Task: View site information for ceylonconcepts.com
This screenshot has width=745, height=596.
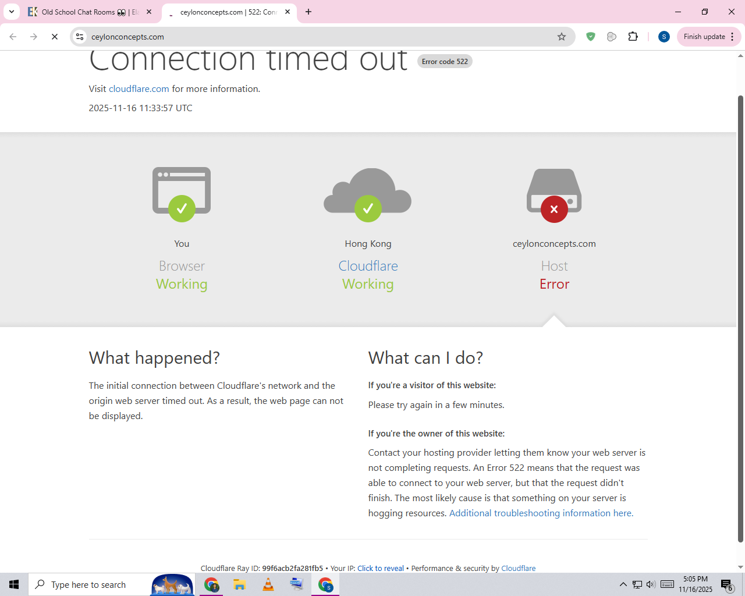Action: coord(80,37)
